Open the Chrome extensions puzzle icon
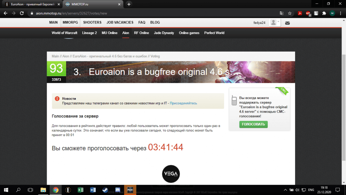The width and height of the screenshot is (346, 195). [324, 14]
